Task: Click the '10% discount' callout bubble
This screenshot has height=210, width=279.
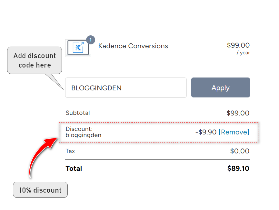Action: [x=40, y=190]
